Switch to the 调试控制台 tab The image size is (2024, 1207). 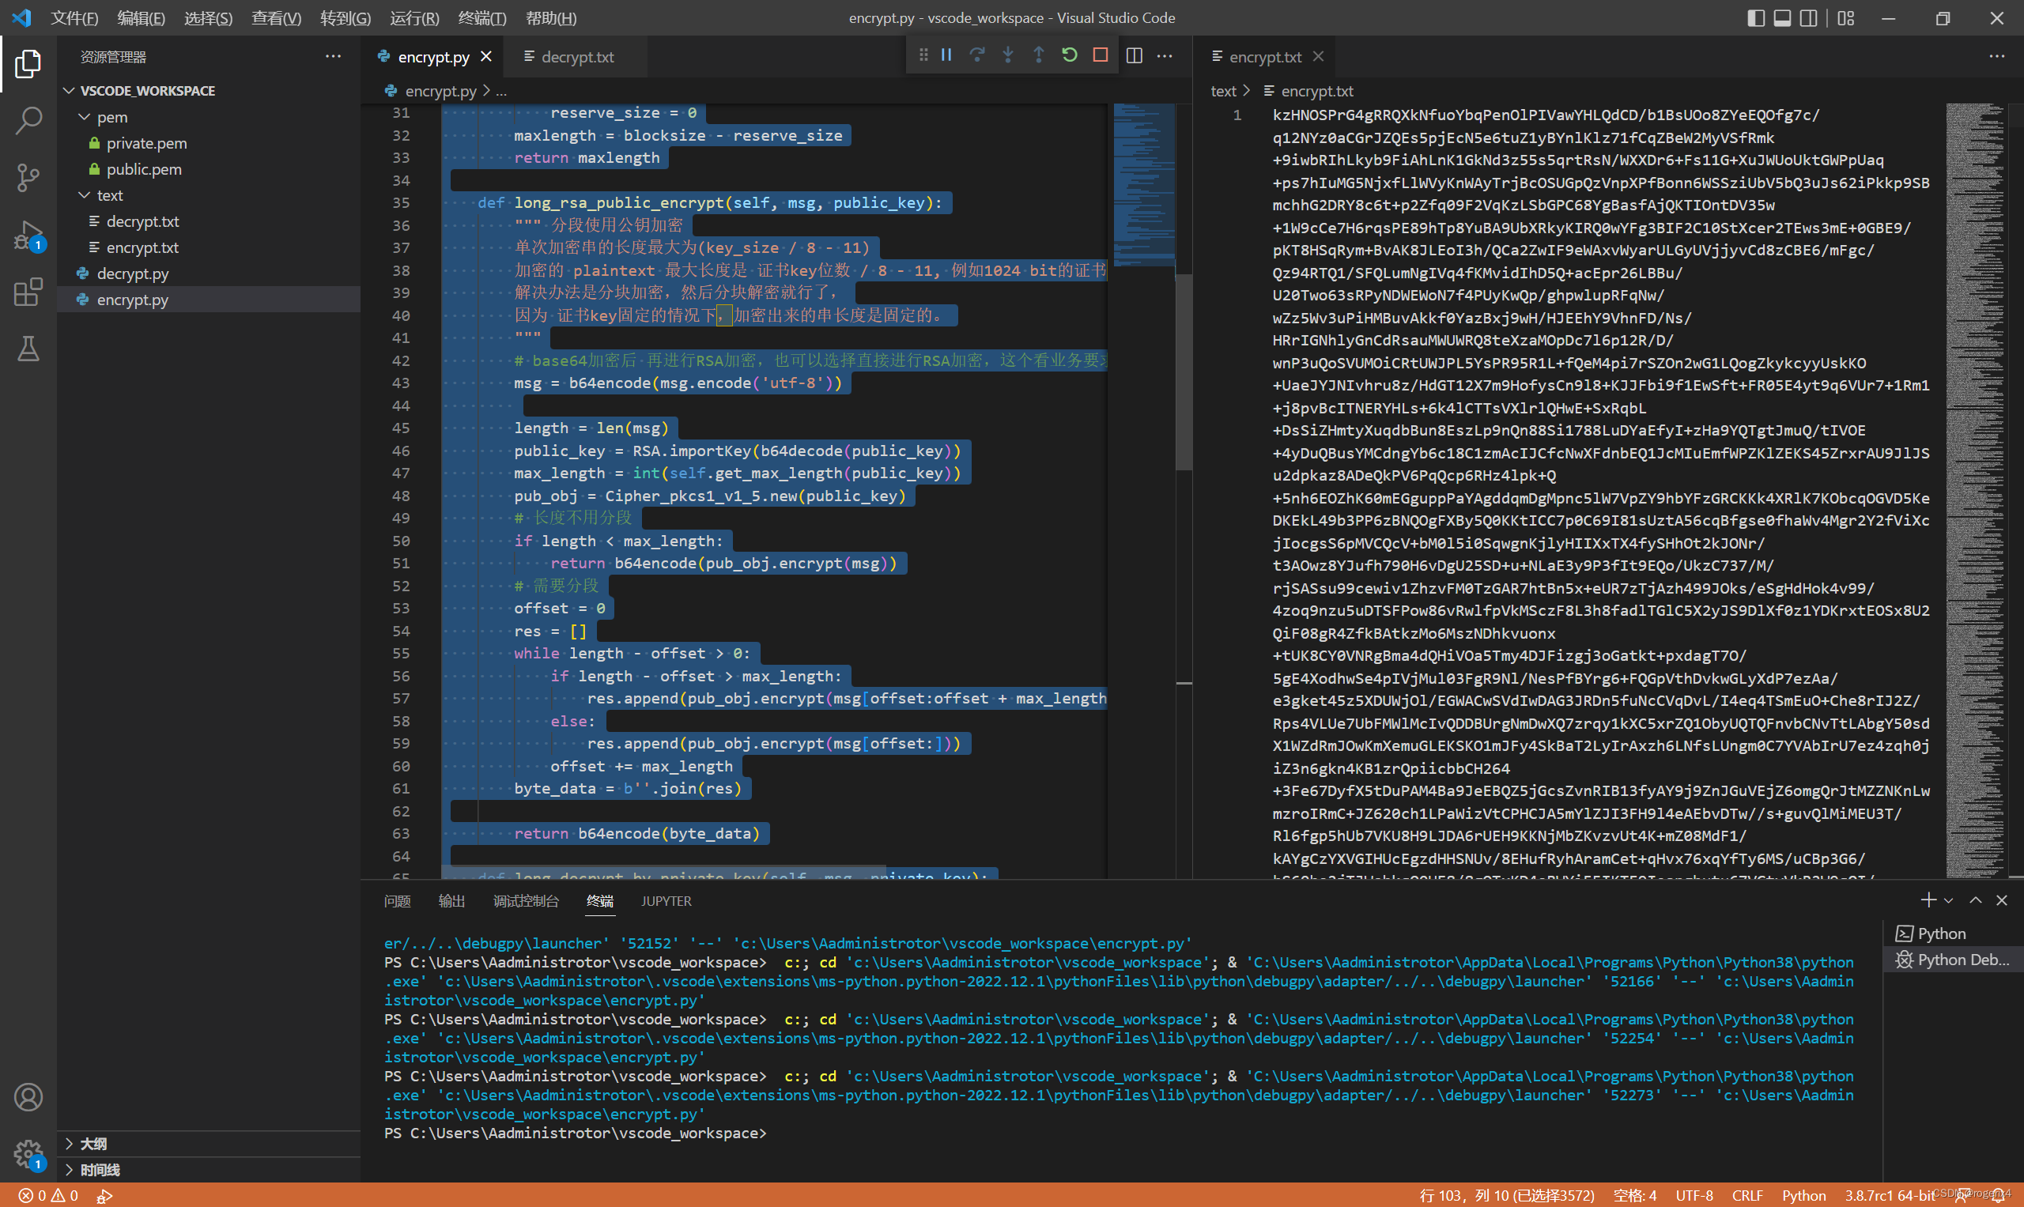pyautogui.click(x=526, y=900)
